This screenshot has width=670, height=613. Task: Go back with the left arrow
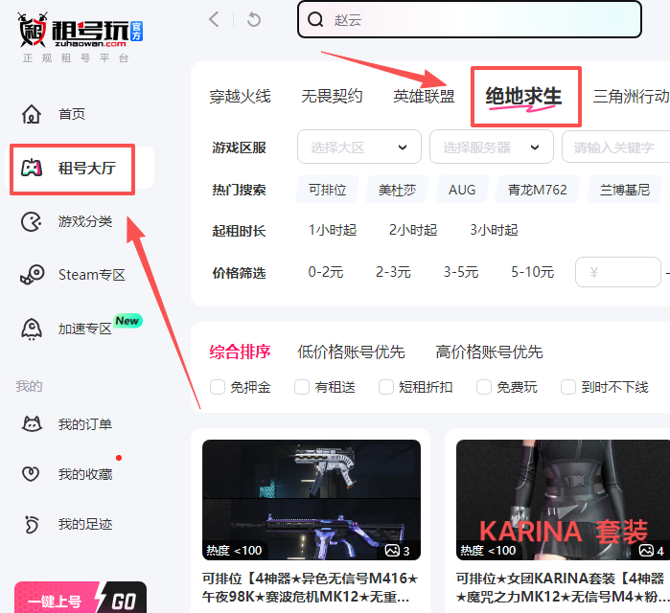click(214, 19)
